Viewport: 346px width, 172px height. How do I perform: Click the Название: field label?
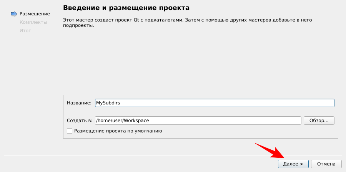pos(79,103)
